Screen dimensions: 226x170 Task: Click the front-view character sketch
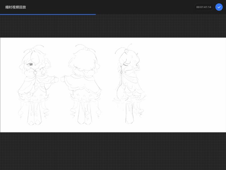pos(38,85)
